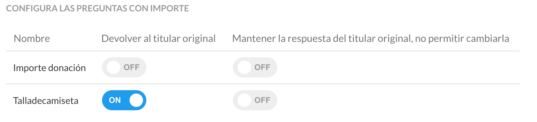Turn off Talladecamiseta's blue ON switch
This screenshot has width=537, height=122.
click(x=124, y=100)
